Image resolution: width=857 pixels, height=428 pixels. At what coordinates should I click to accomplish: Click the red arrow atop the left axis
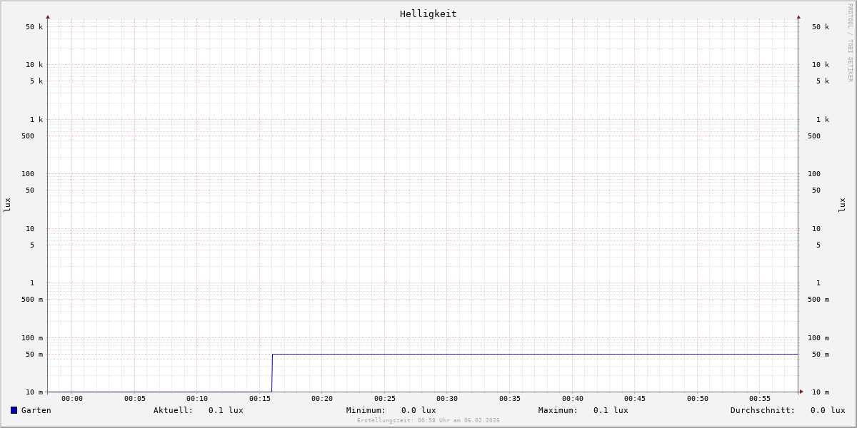click(48, 17)
